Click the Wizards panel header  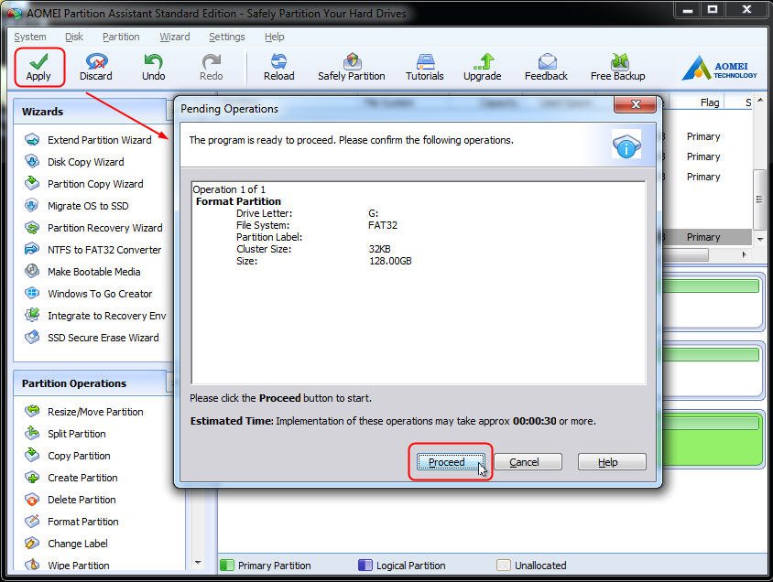pos(92,112)
